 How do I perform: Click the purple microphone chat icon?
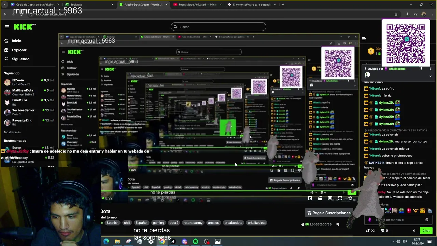click(370, 220)
